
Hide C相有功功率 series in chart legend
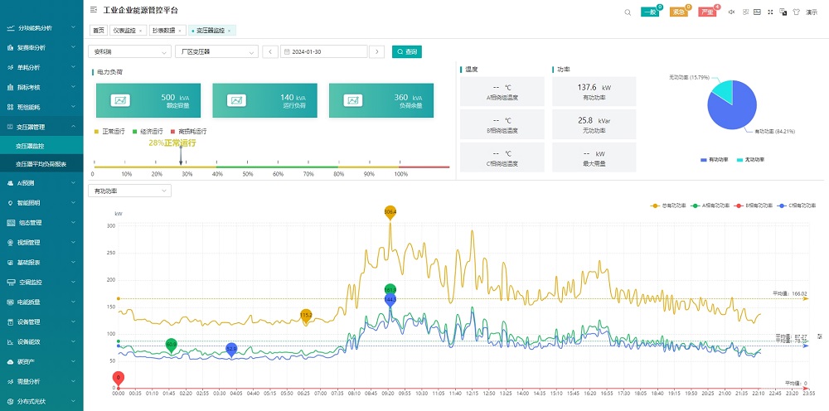(x=796, y=205)
